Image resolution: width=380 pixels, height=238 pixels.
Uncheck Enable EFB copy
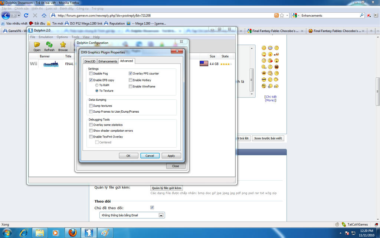91,80
